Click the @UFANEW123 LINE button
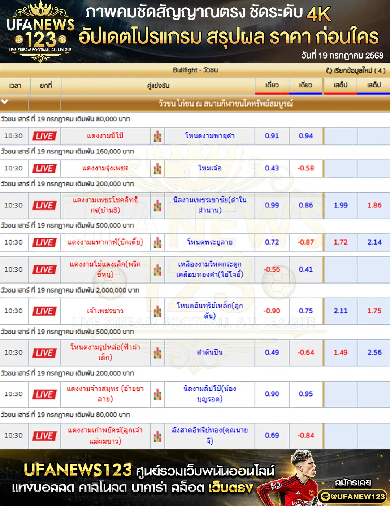 point(353,497)
